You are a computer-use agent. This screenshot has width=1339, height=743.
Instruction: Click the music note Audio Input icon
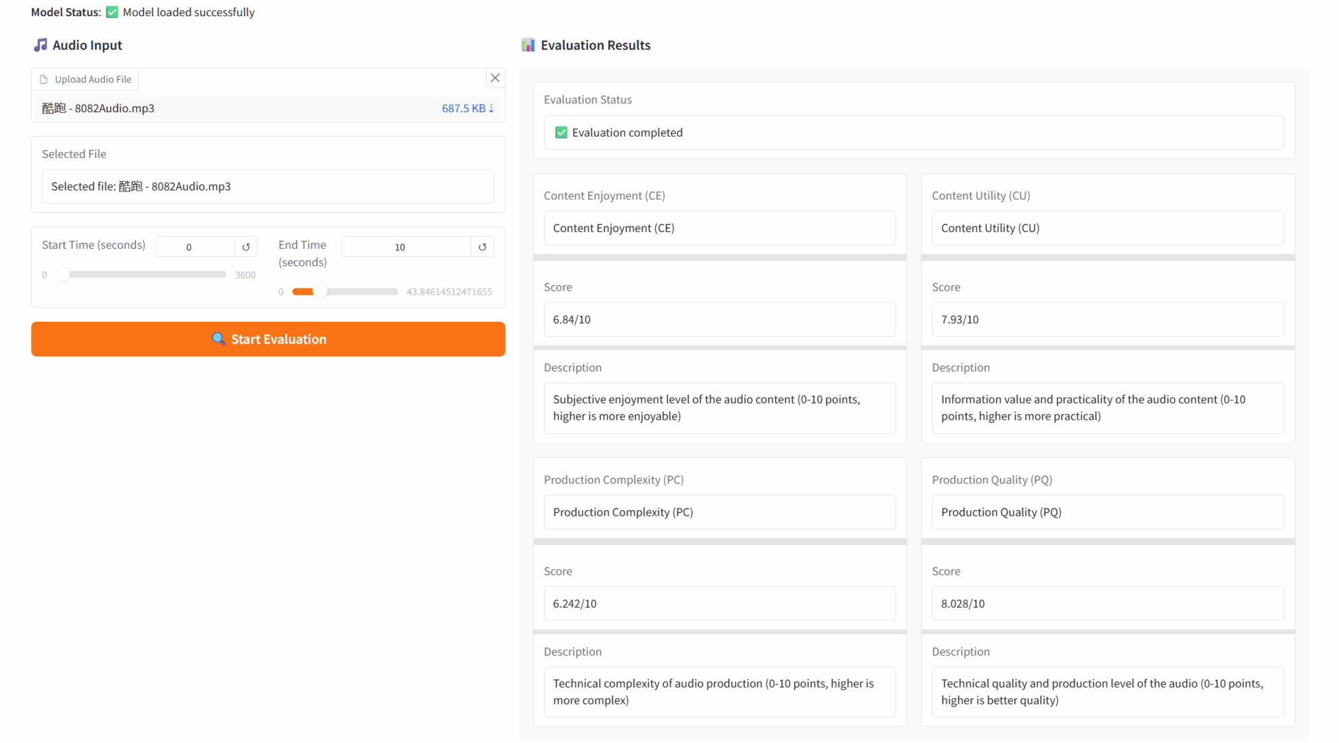click(x=41, y=45)
